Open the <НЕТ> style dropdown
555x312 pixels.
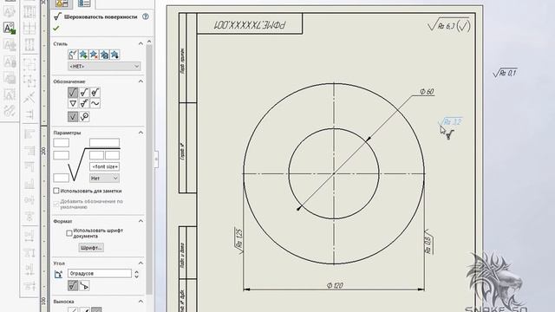[104, 66]
